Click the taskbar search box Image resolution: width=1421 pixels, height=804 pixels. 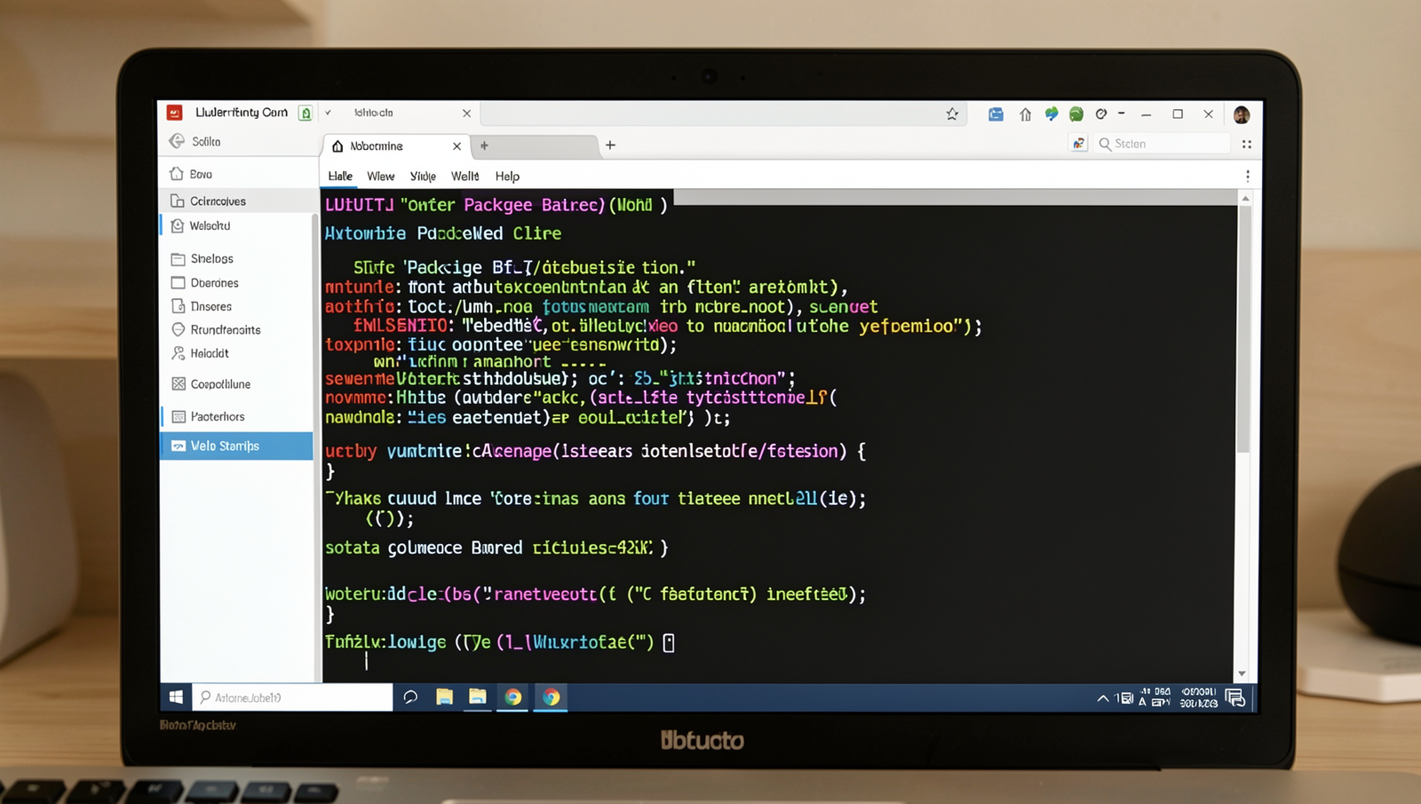click(292, 698)
